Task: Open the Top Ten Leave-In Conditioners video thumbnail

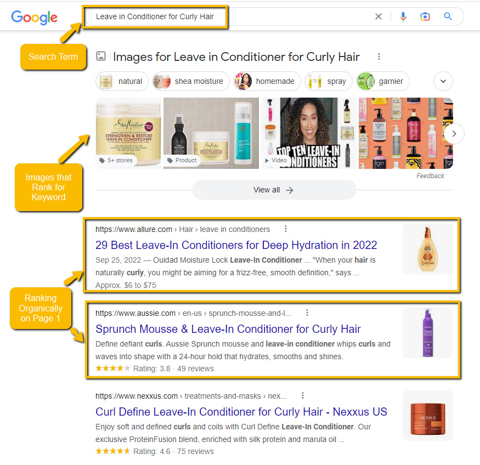Action: (x=309, y=133)
